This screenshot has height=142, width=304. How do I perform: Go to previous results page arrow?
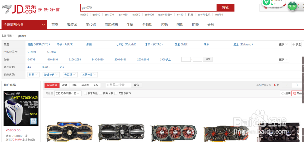[x=287, y=85]
